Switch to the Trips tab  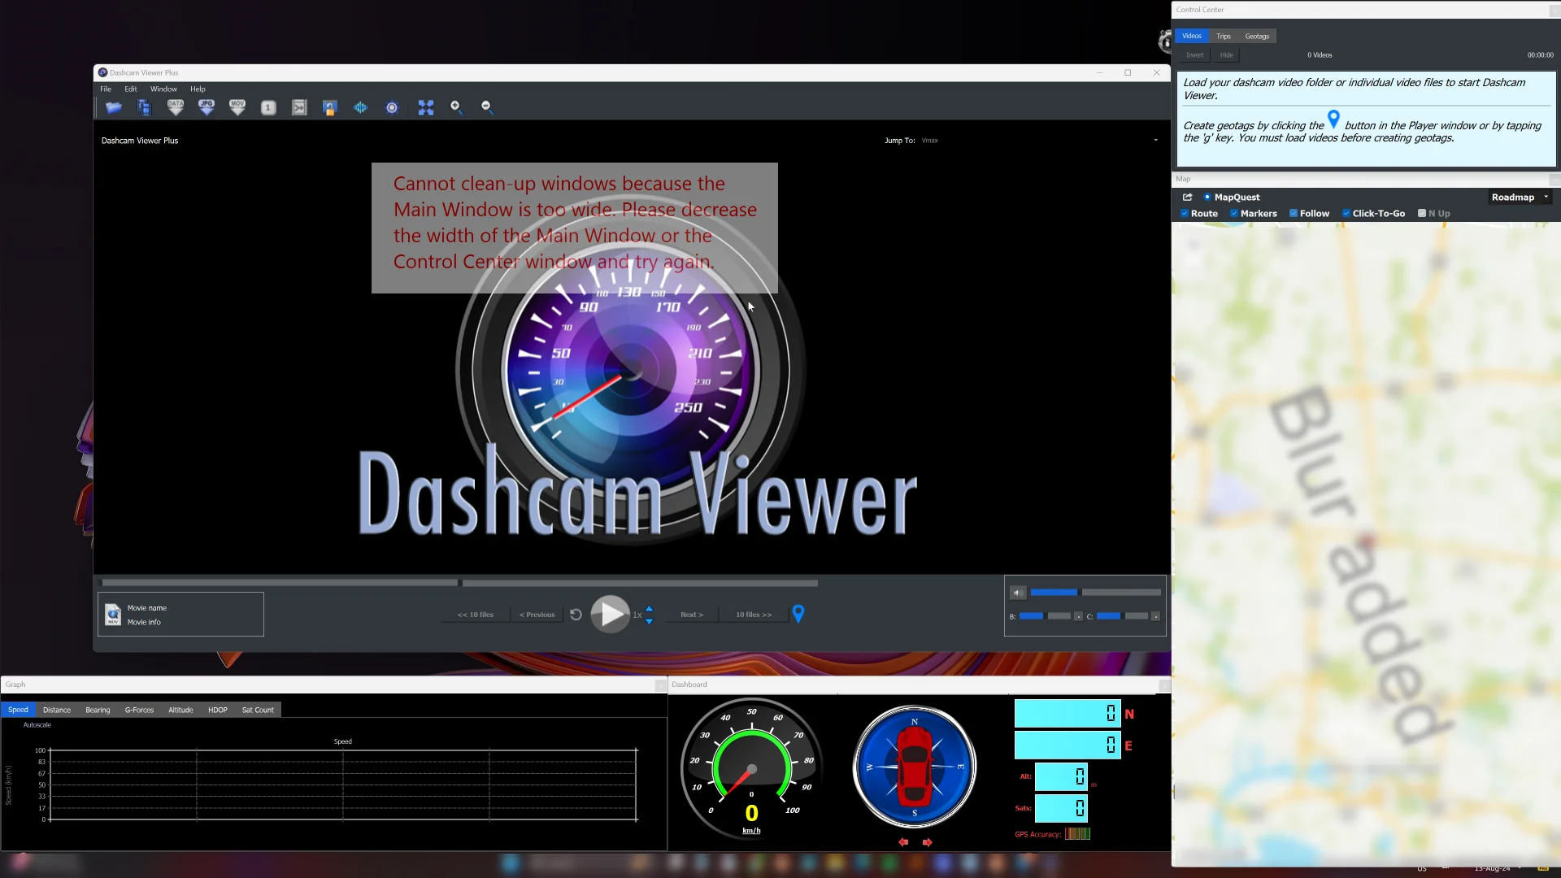pyautogui.click(x=1224, y=36)
